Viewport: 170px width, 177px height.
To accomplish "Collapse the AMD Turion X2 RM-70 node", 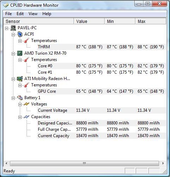I will tap(13, 54).
